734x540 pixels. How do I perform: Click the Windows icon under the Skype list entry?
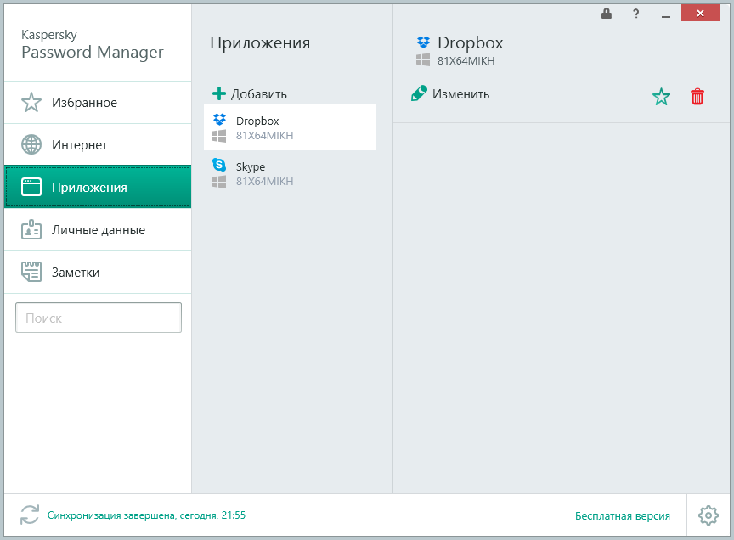click(219, 182)
